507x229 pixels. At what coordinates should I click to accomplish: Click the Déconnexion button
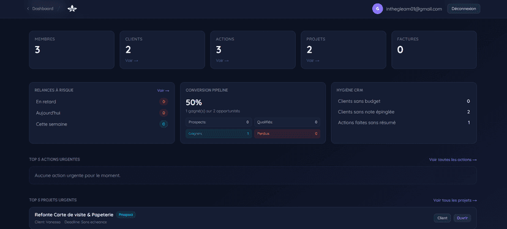click(x=464, y=9)
